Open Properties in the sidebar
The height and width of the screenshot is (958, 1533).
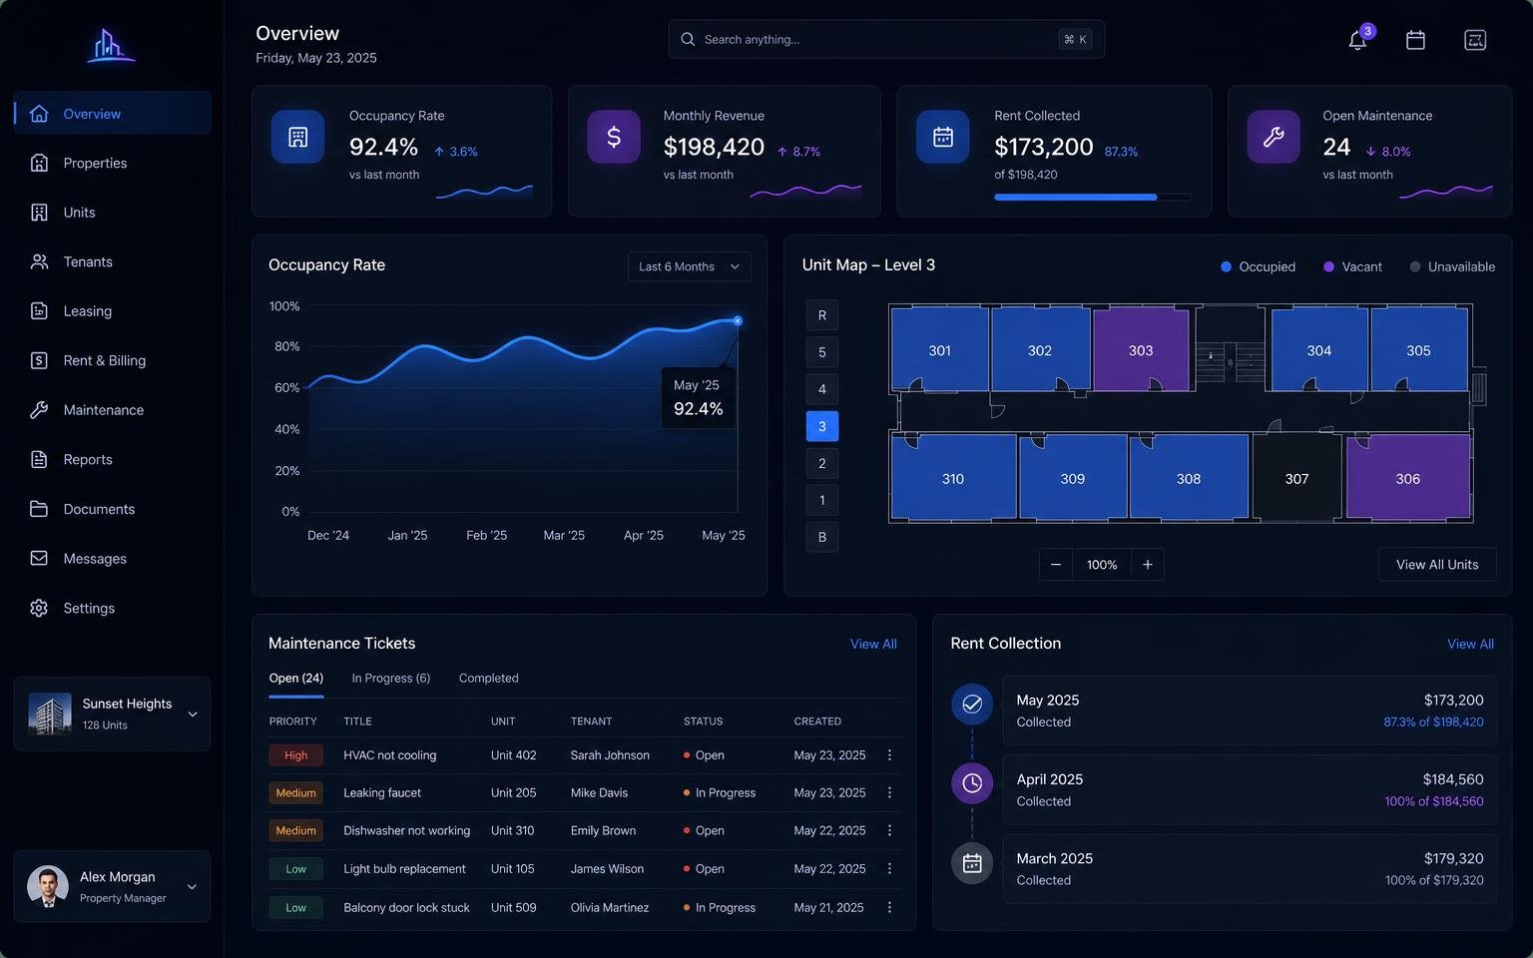[113, 163]
